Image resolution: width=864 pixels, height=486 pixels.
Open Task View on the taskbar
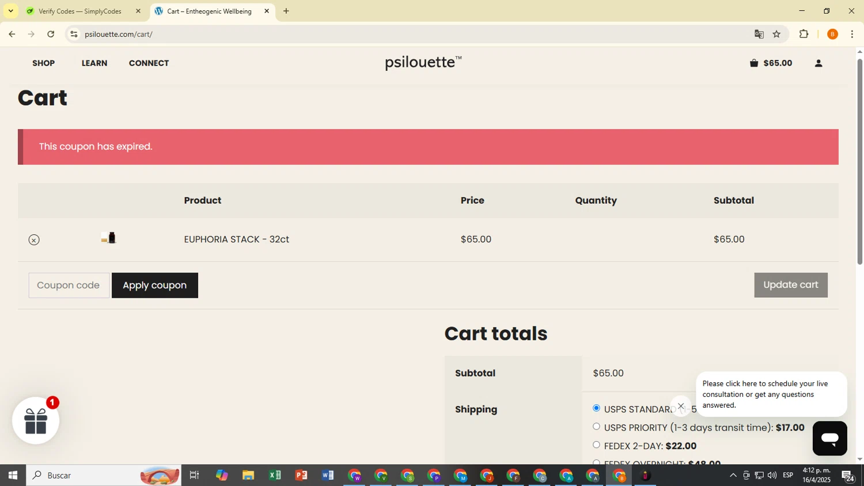tap(194, 476)
